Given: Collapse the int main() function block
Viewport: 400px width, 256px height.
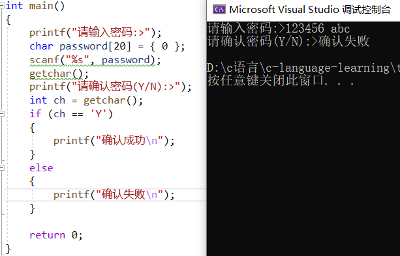Looking at the screenshot, I should pyautogui.click(x=2, y=6).
